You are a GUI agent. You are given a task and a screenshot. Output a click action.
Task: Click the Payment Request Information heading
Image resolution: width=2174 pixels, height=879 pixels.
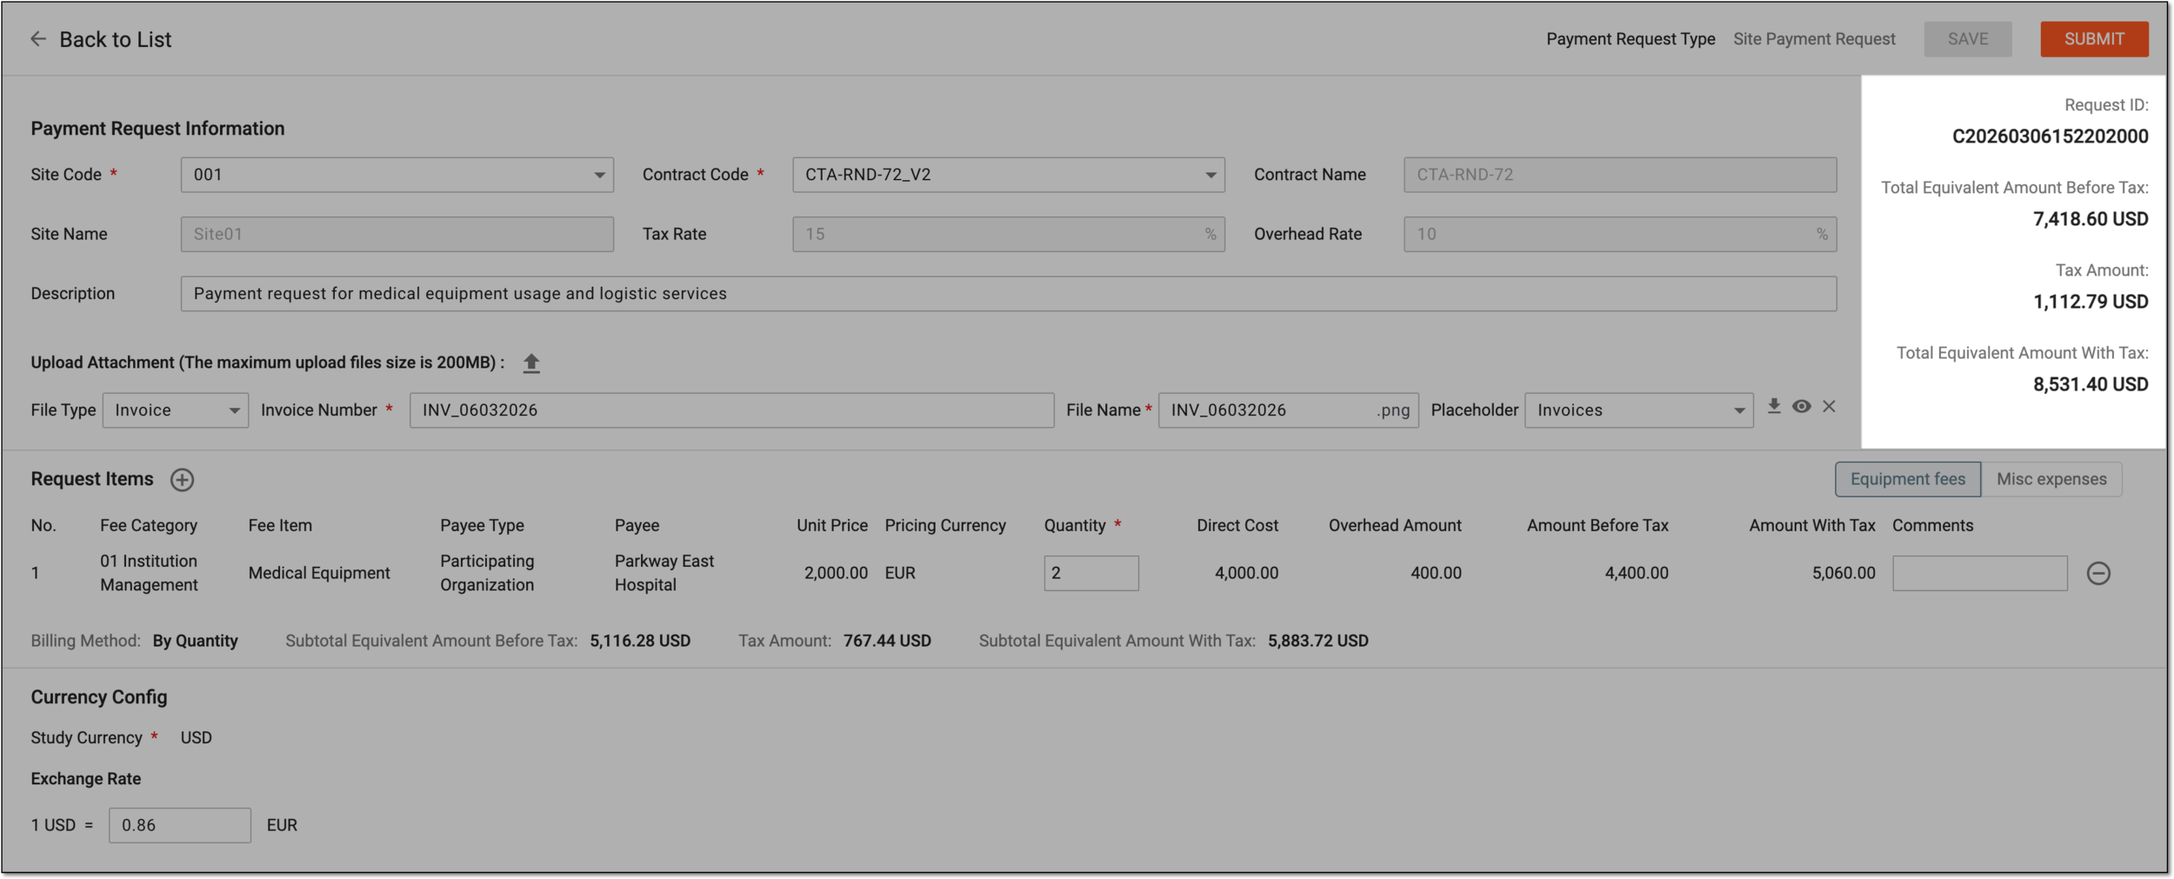tap(157, 129)
